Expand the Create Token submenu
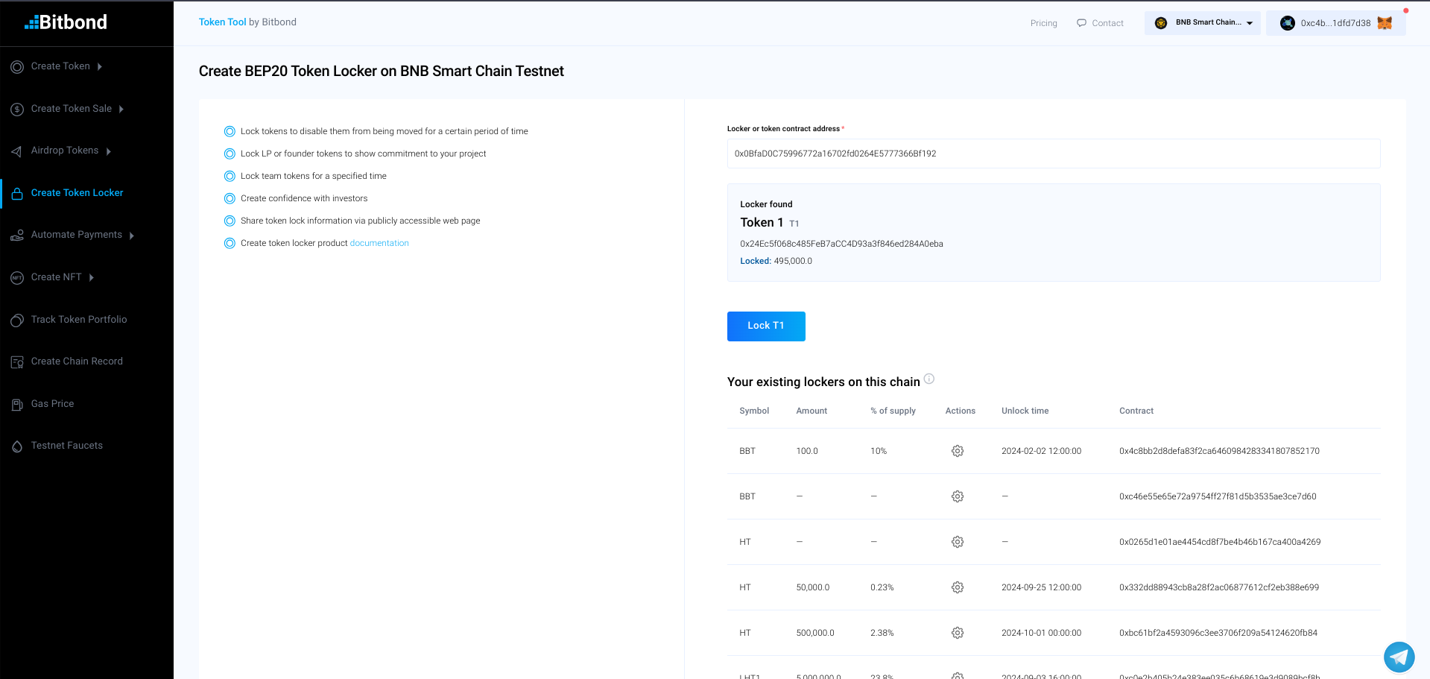The height and width of the screenshot is (679, 1430). (x=100, y=66)
